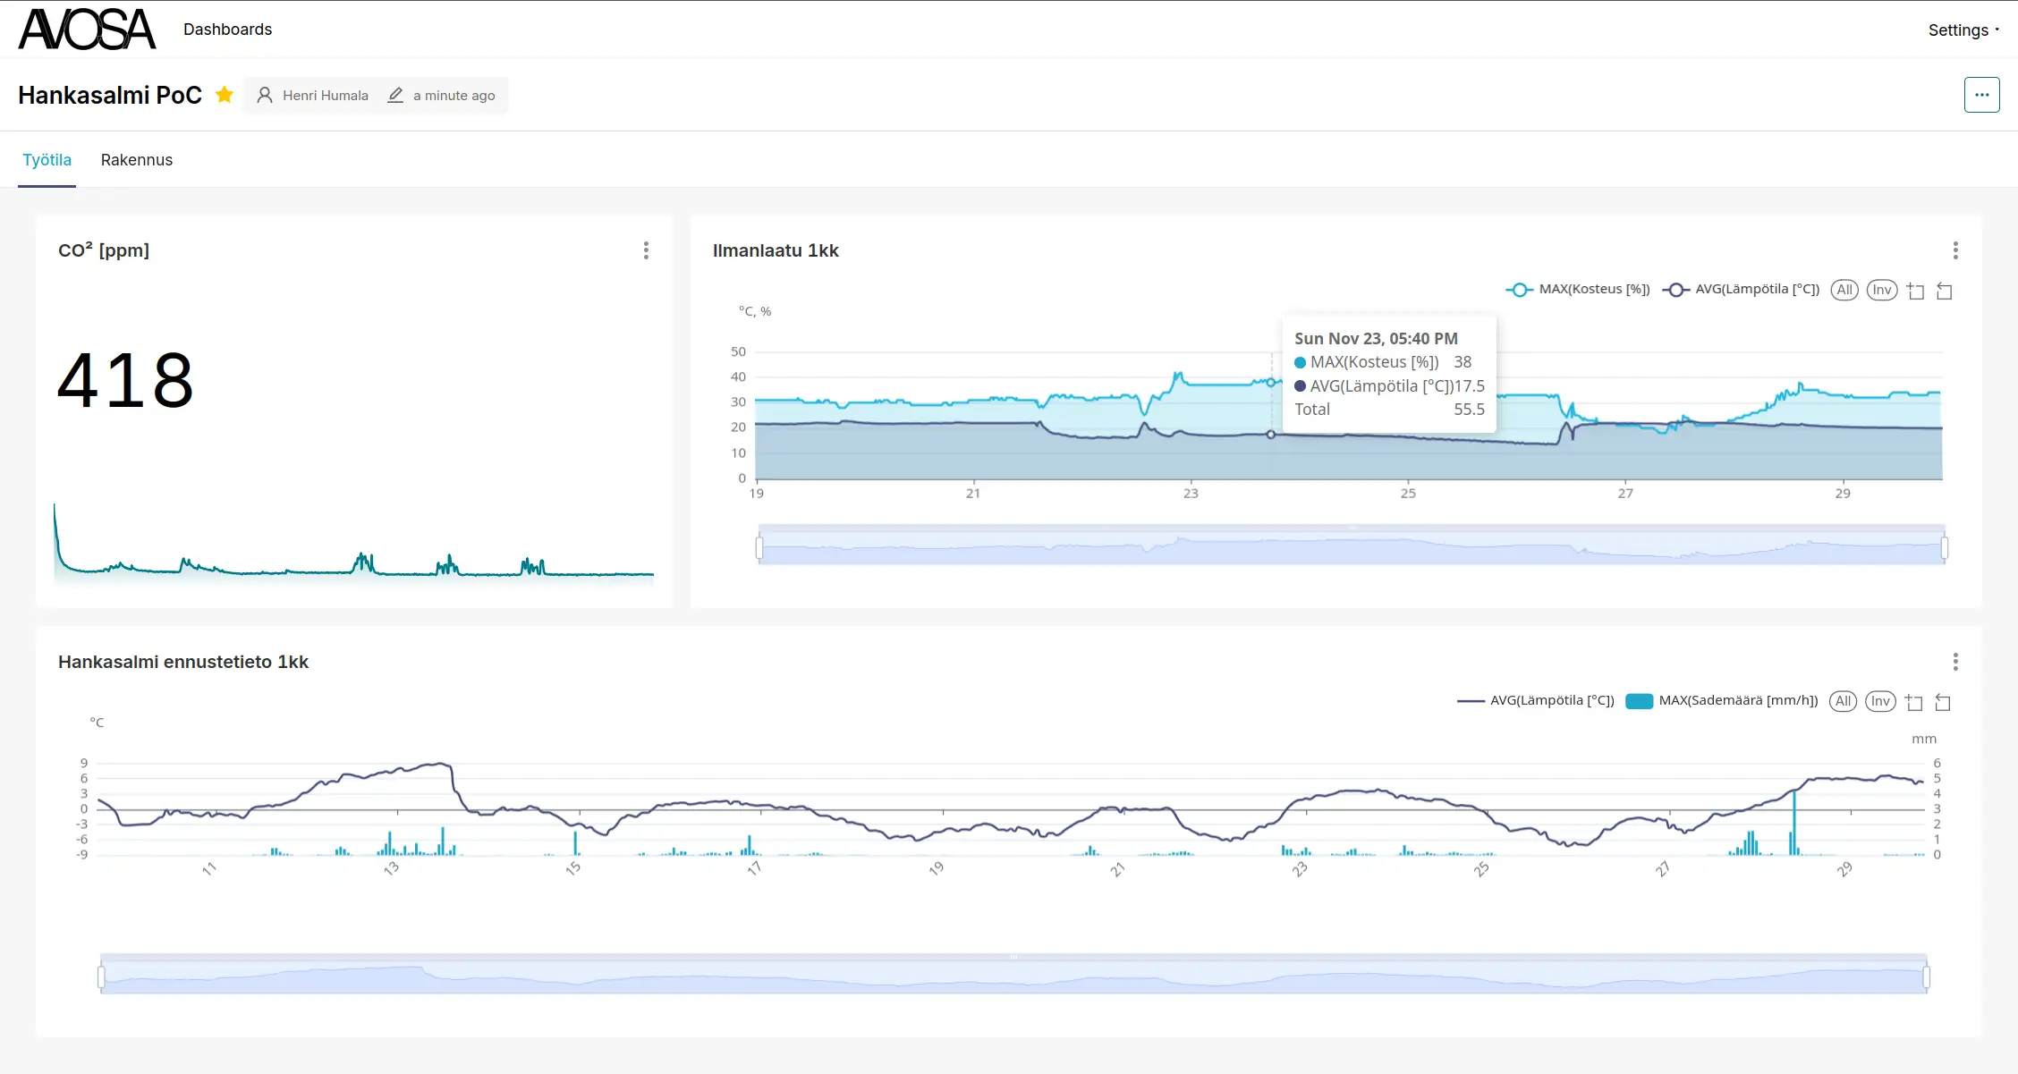Click the Zoom area icon in ennustetieto chart
Viewport: 2018px width, 1074px height.
click(1913, 702)
